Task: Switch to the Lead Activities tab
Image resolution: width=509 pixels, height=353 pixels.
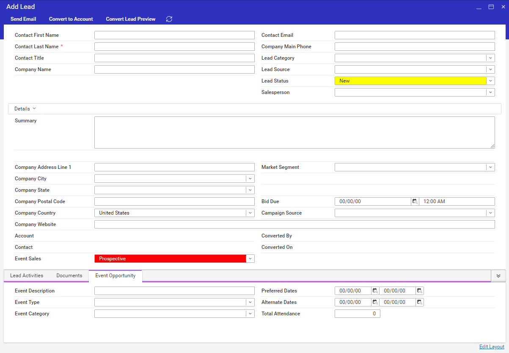Action: [x=27, y=276]
